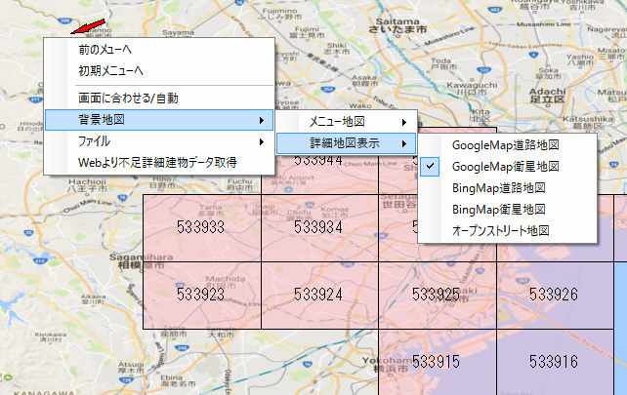627x395 pixels.
Task: Switch to GoogleMap道路地図 background
Action: point(505,144)
